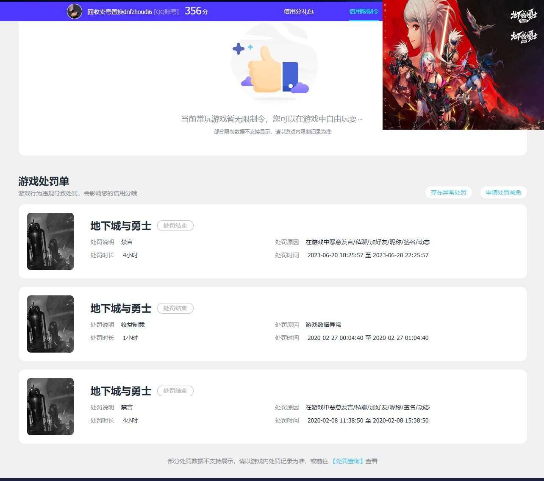Screen dimensions: 544x481
Task: Open the 【处罚查询】 link in the footer
Action: pyautogui.click(x=347, y=461)
